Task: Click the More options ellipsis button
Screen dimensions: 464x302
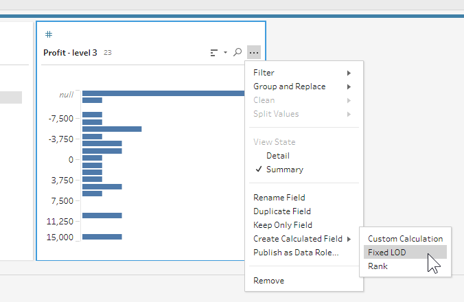Action: (254, 52)
